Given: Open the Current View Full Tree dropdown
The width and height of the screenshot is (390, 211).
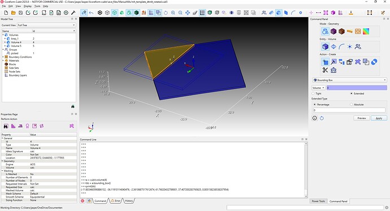Looking at the screenshot, I should pyautogui.click(x=46, y=25).
